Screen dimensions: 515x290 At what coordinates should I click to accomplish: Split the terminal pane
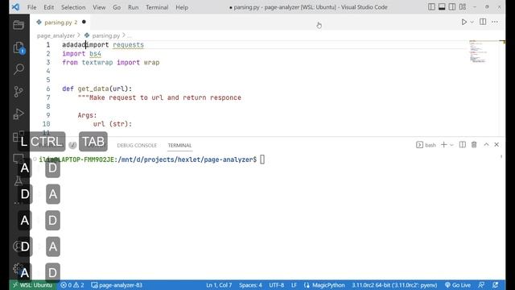[x=463, y=145]
